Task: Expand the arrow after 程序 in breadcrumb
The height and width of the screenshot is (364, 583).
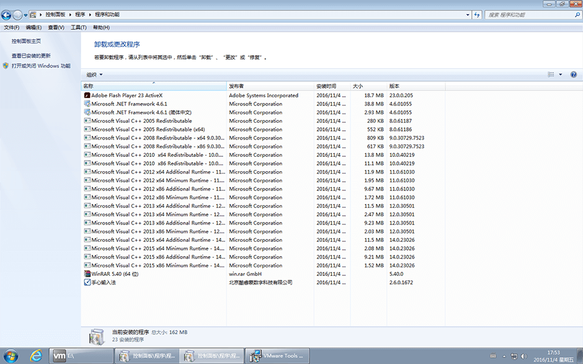Action: (x=90, y=15)
